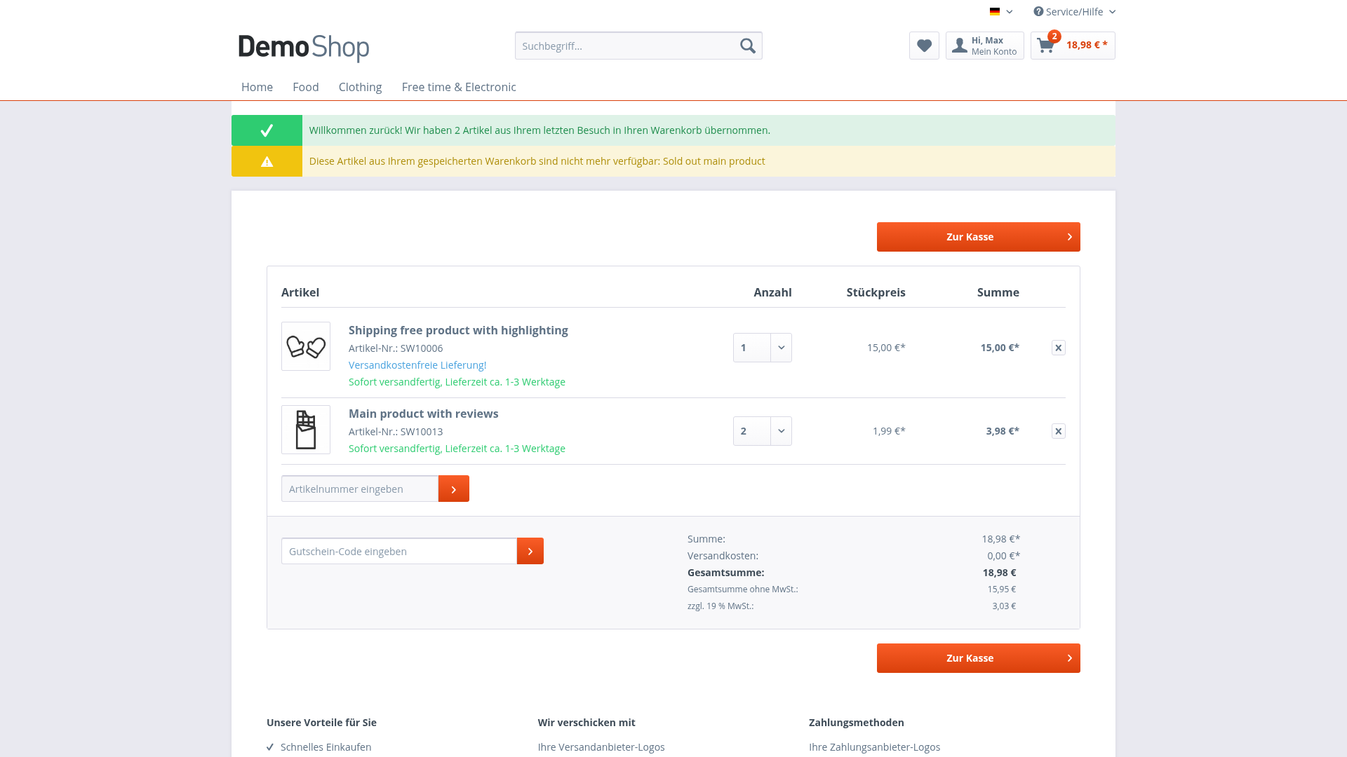Click the 3,98 €* sum value

click(1003, 431)
